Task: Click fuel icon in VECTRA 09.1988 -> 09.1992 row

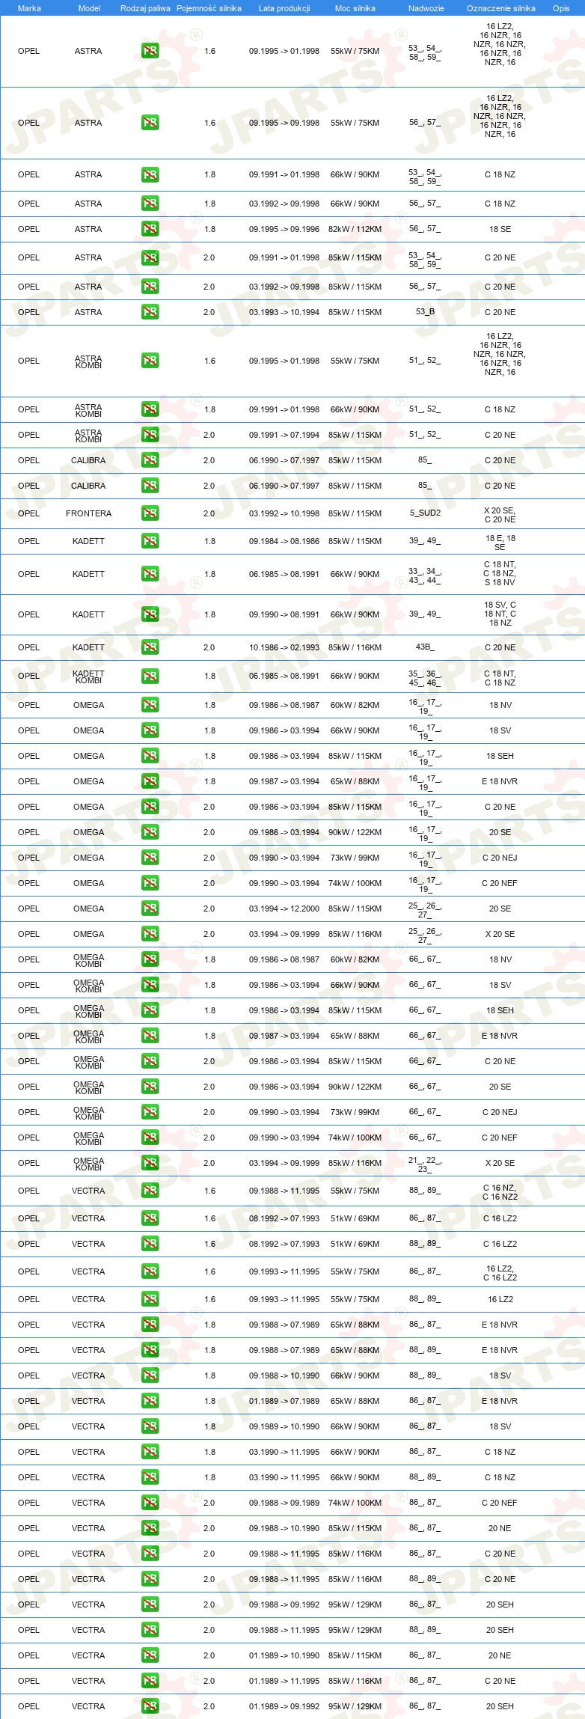Action: click(x=150, y=1604)
